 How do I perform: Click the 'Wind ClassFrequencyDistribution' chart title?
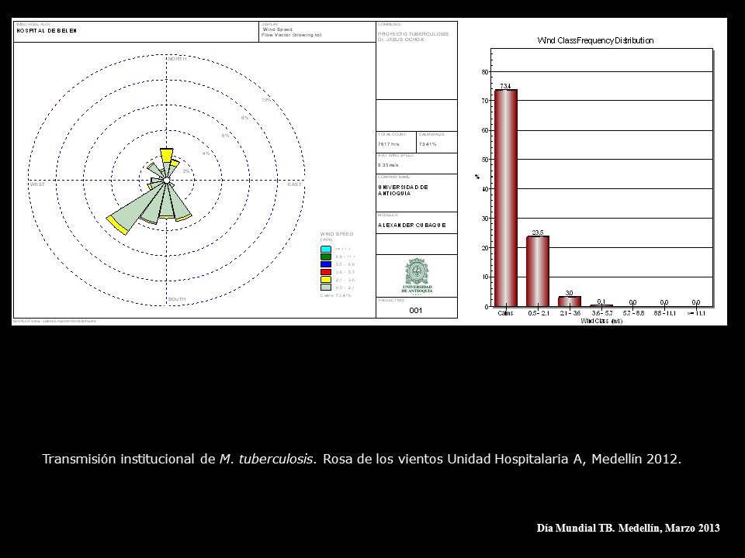tap(595, 41)
